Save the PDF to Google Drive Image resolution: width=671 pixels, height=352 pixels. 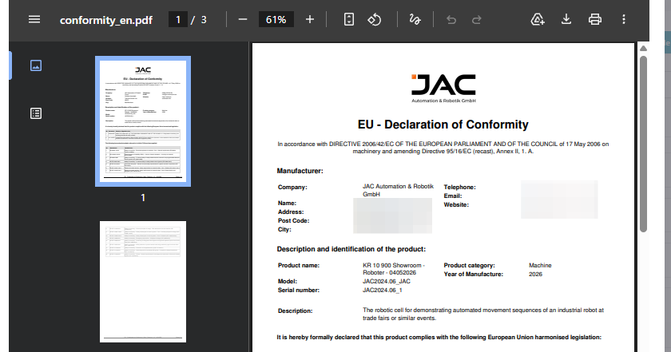[538, 20]
